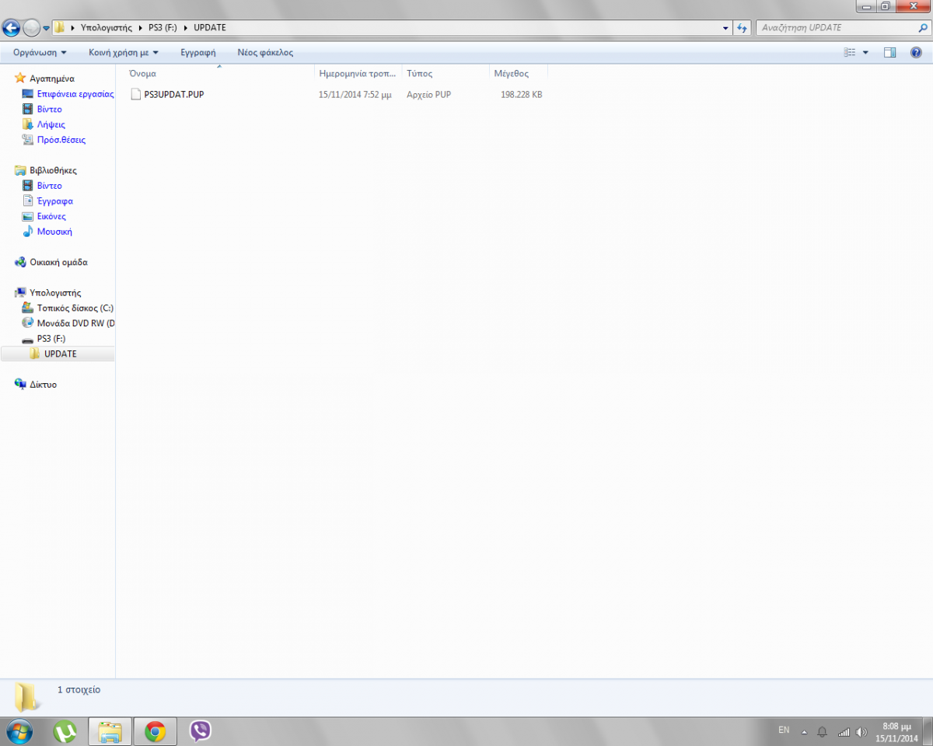Click the network signal tray icon

coord(844,732)
